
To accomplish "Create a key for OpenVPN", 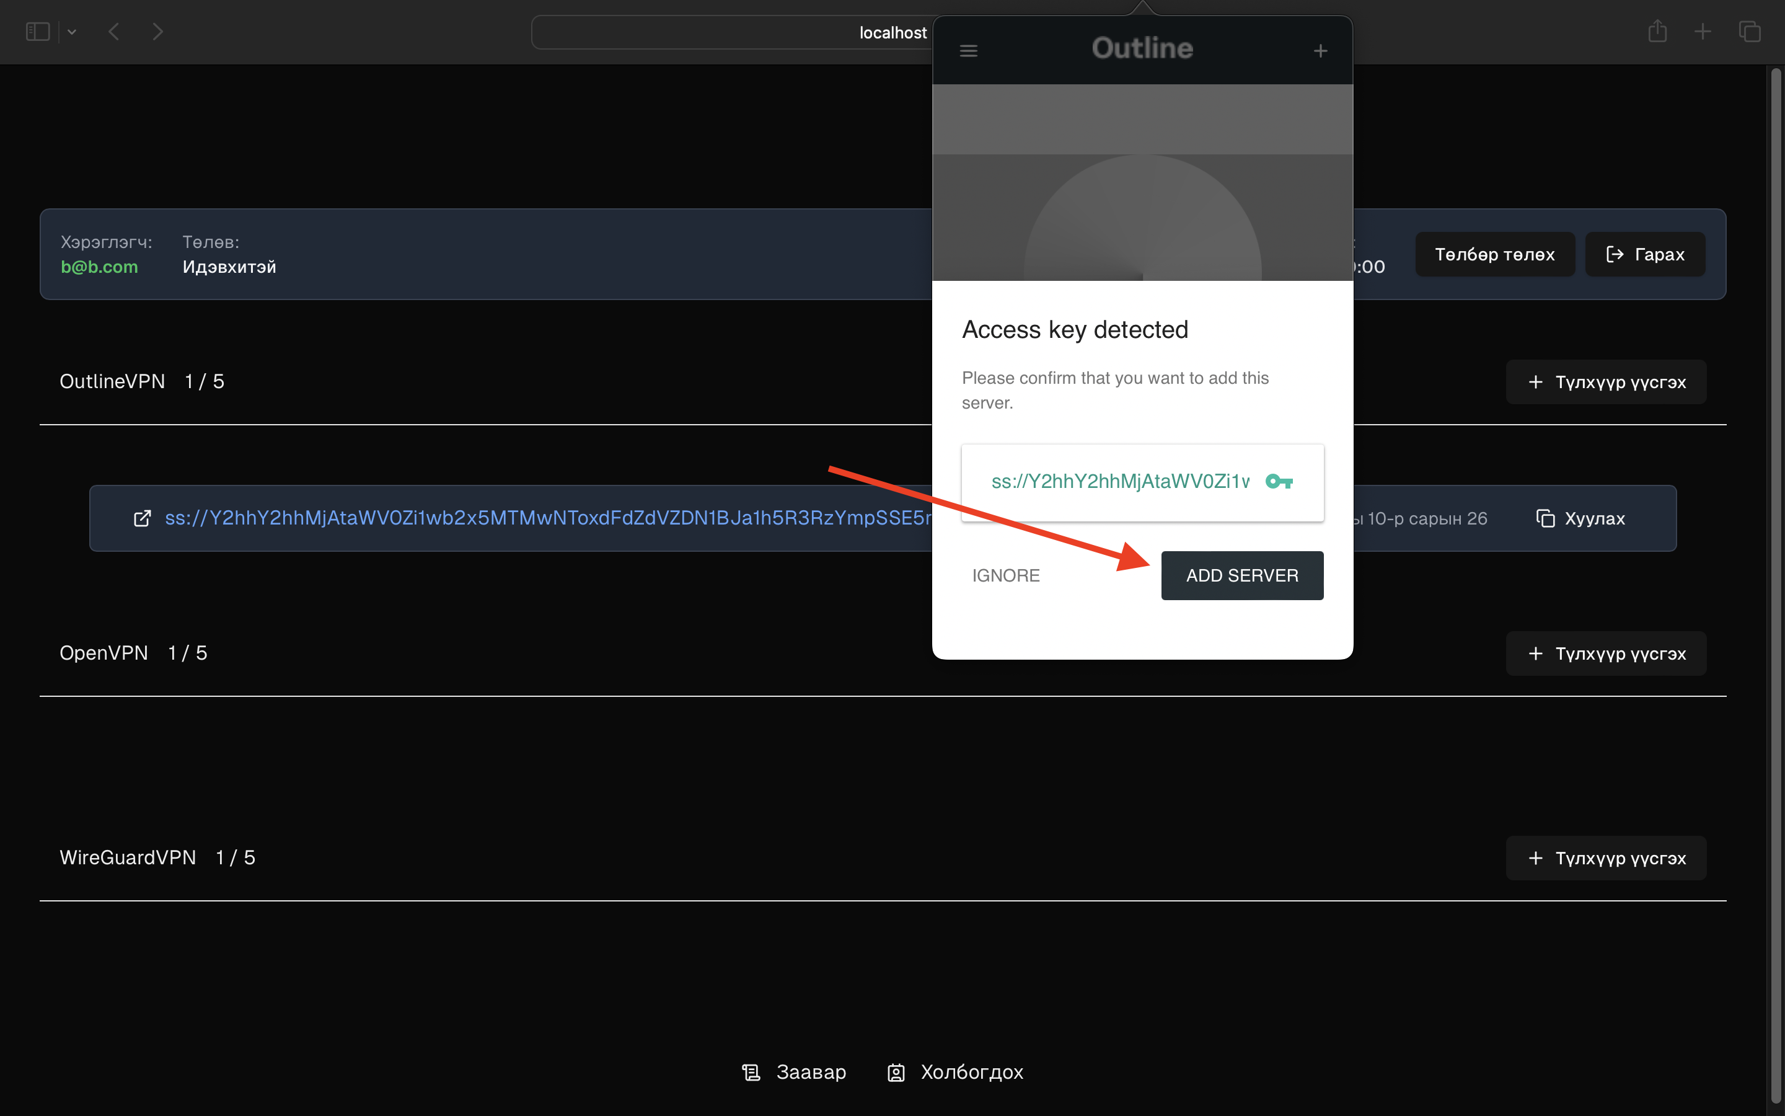I will (1606, 653).
